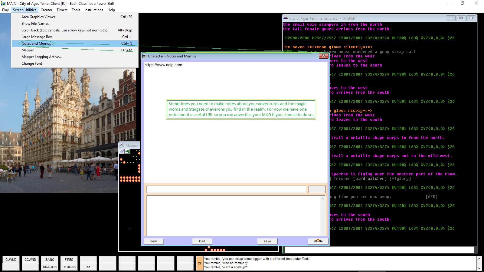This screenshot has height=272, width=484.
Task: Select Area Graphics Viewer from the menu
Action: click(x=38, y=17)
